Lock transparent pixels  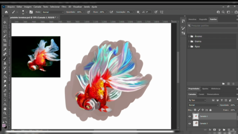click(195, 110)
